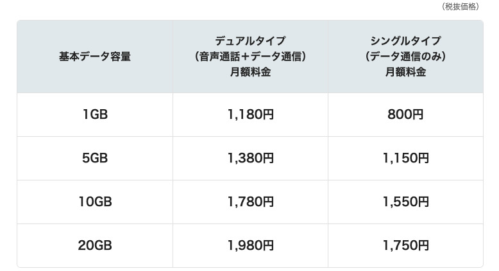Click the 1,380円 dual type price

[x=250, y=158]
